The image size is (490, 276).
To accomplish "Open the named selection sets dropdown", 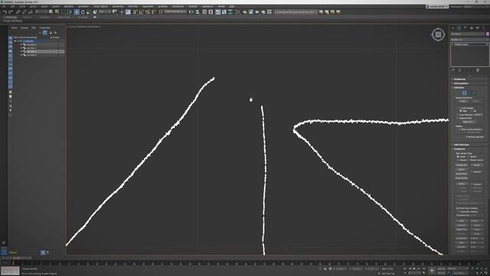I will pos(175,12).
